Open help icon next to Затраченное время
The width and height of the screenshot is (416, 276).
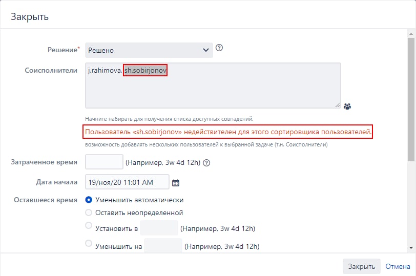point(206,163)
